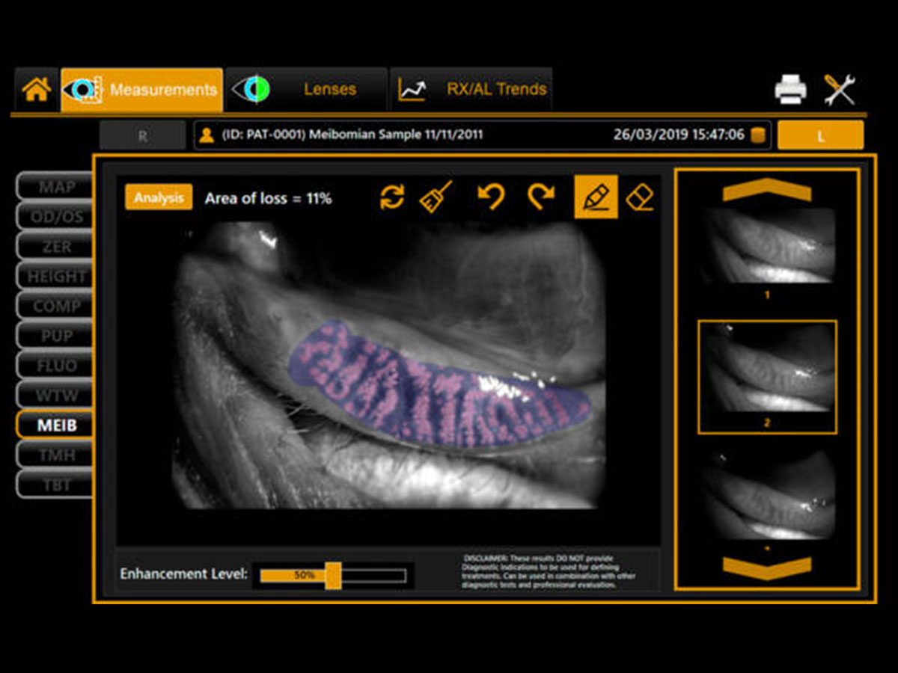Select the TMH side tab
Viewport: 898px width, 673px height.
click(55, 455)
